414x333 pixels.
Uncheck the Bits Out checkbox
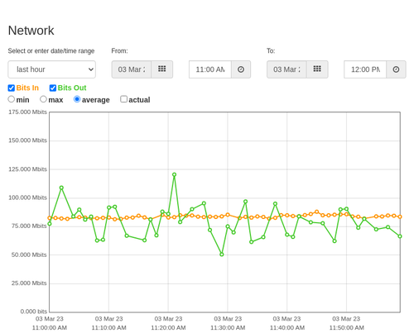(x=53, y=88)
